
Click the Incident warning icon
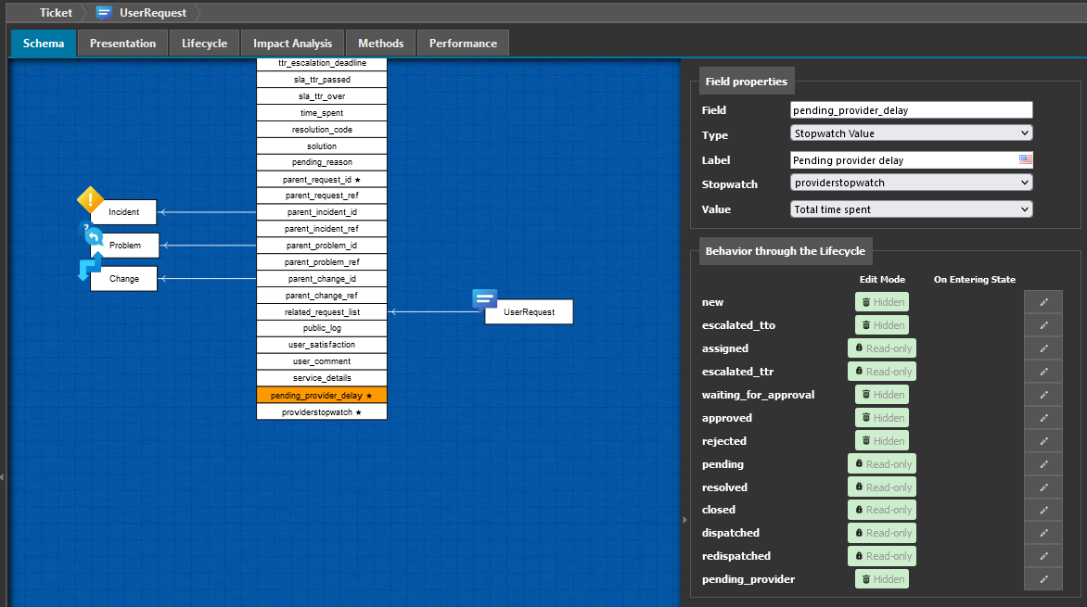[x=89, y=199]
